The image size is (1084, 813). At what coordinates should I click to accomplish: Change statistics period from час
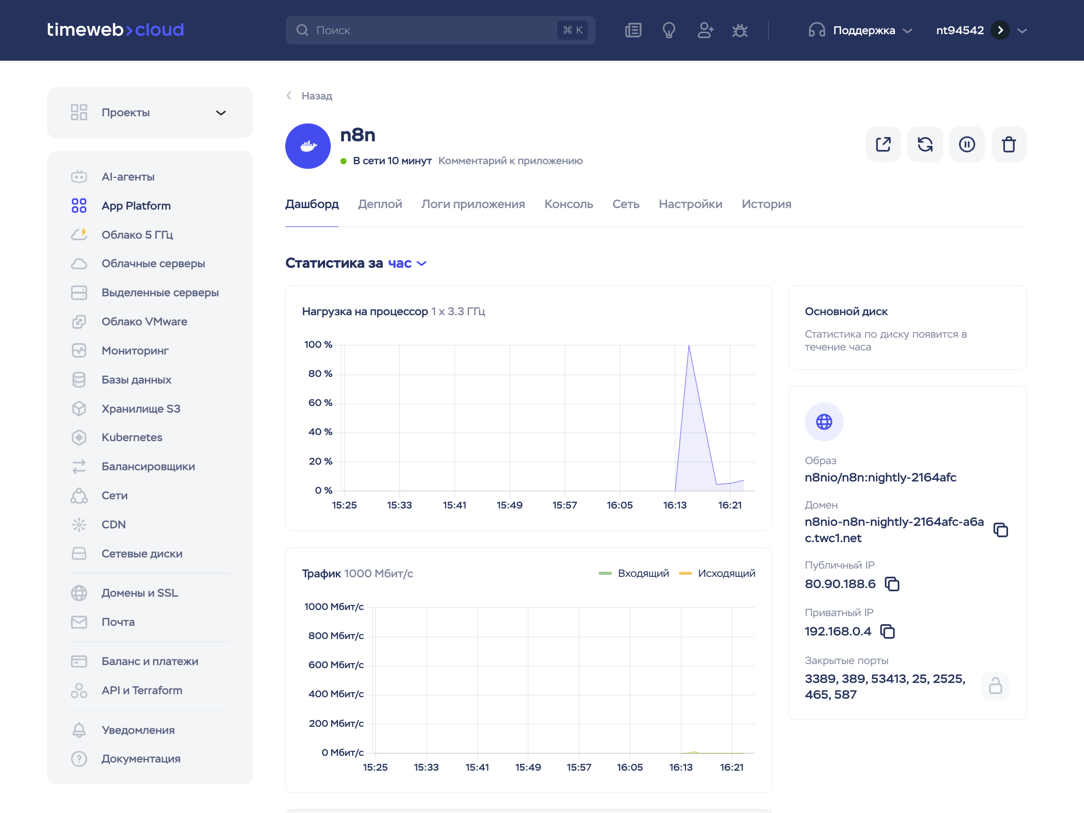tap(407, 263)
